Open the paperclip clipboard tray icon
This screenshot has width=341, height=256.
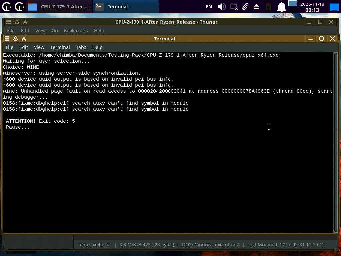(245, 7)
